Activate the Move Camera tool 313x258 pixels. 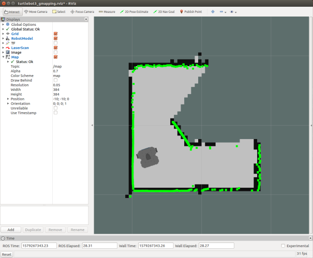36,11
